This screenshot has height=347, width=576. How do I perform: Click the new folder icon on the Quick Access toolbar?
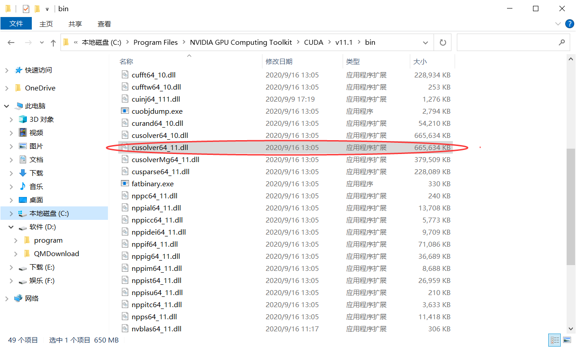[37, 9]
